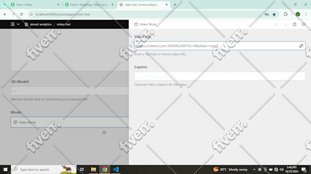Open Visual Studio Code from taskbar
The height and width of the screenshot is (174, 311).
click(116, 169)
